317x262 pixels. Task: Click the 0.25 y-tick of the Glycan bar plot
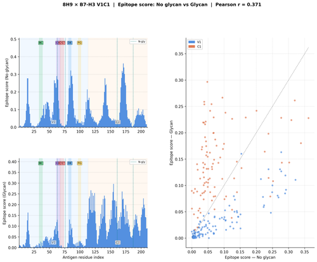pyautogui.click(x=12, y=194)
